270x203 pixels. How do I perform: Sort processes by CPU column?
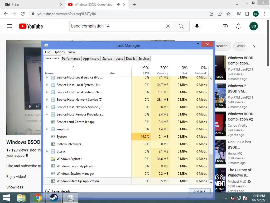point(141,70)
